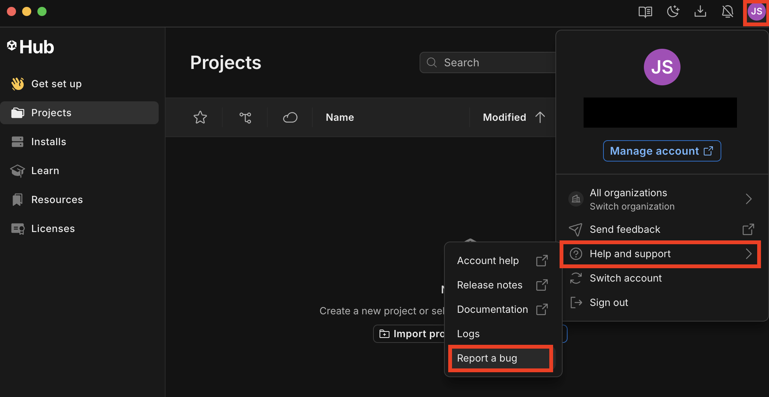
Task: Toggle the muted notifications bell
Action: [727, 12]
